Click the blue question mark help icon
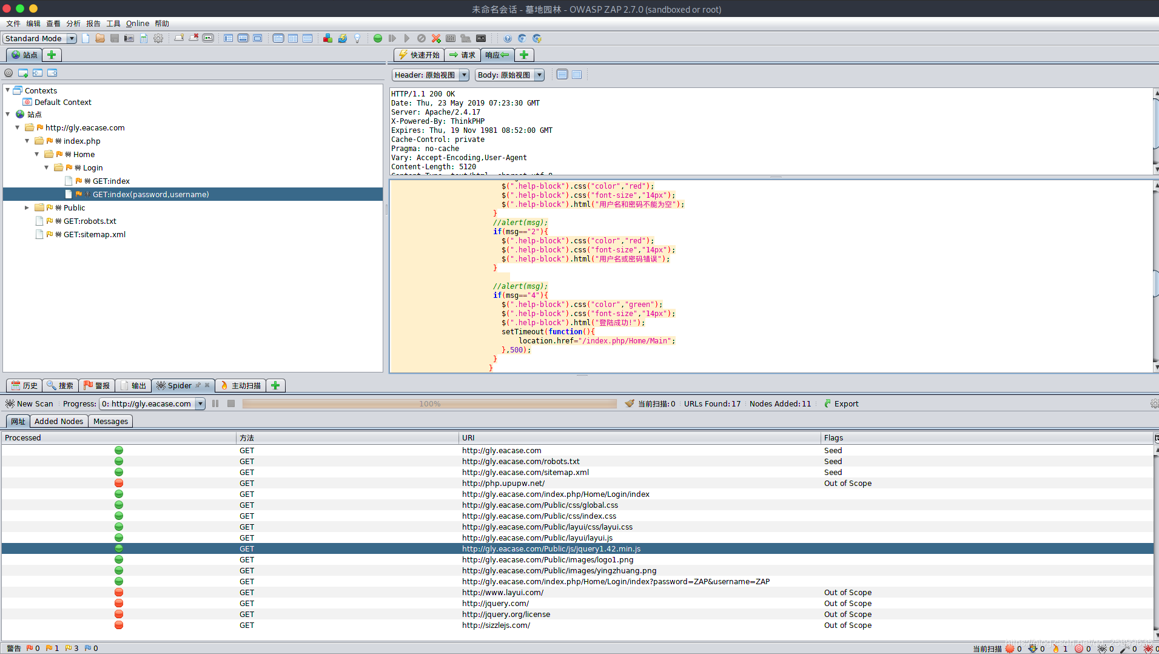Screen dimensions: 1159x654 508,38
